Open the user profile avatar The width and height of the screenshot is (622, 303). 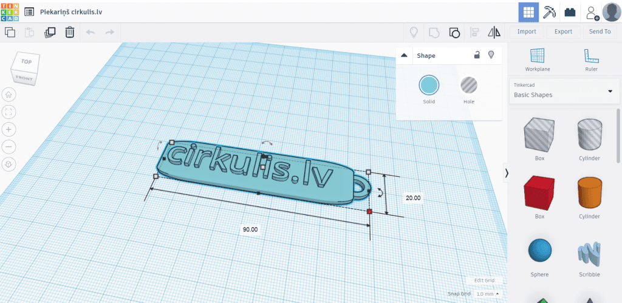click(611, 12)
